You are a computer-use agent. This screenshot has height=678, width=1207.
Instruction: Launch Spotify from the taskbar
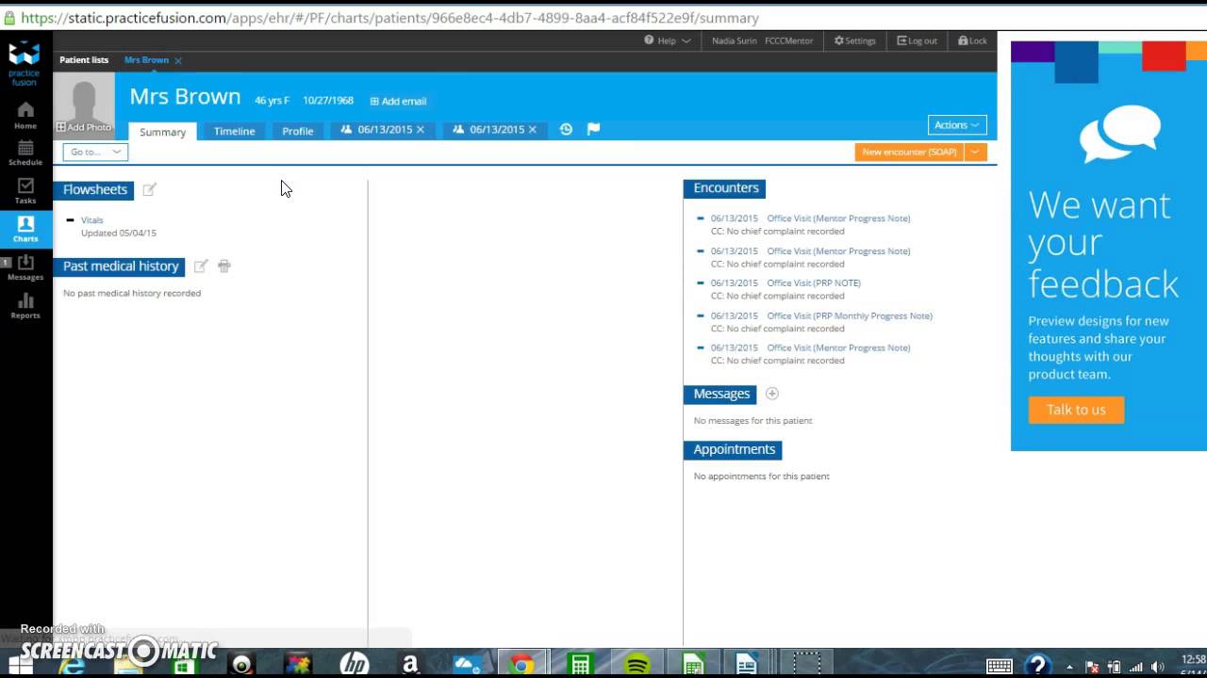pyautogui.click(x=637, y=665)
